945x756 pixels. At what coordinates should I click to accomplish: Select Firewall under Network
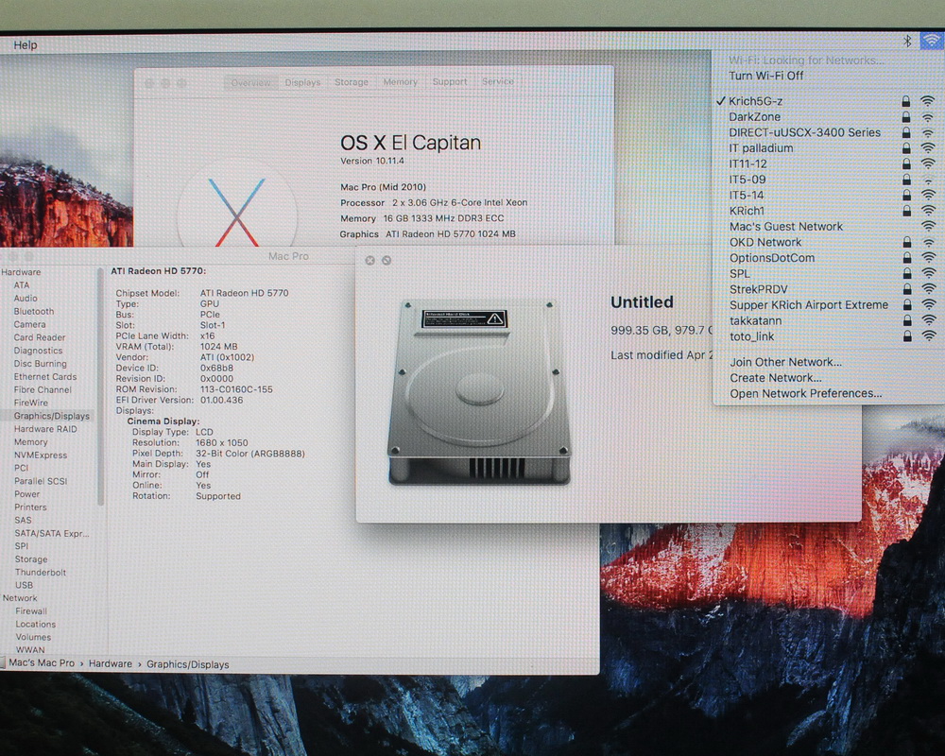click(x=31, y=610)
